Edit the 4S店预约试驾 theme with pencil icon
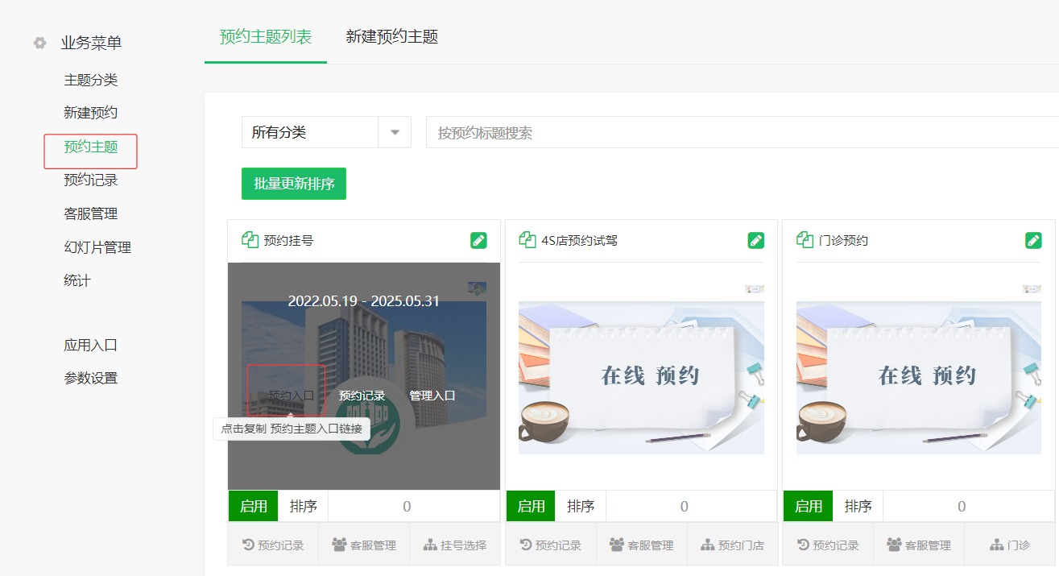Image resolution: width=1059 pixels, height=576 pixels. pyautogui.click(x=755, y=240)
